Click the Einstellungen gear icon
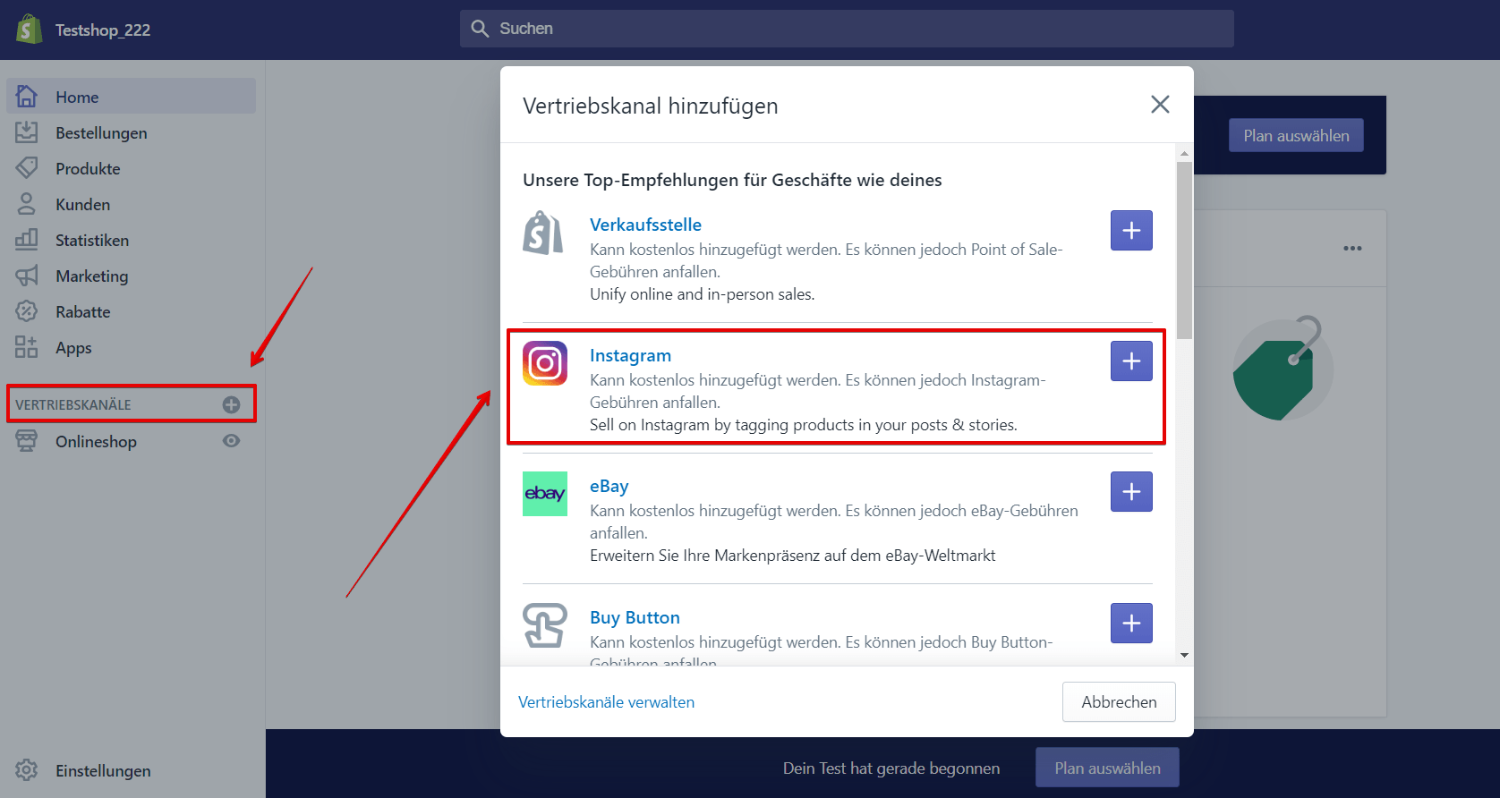This screenshot has height=798, width=1500. (27, 770)
